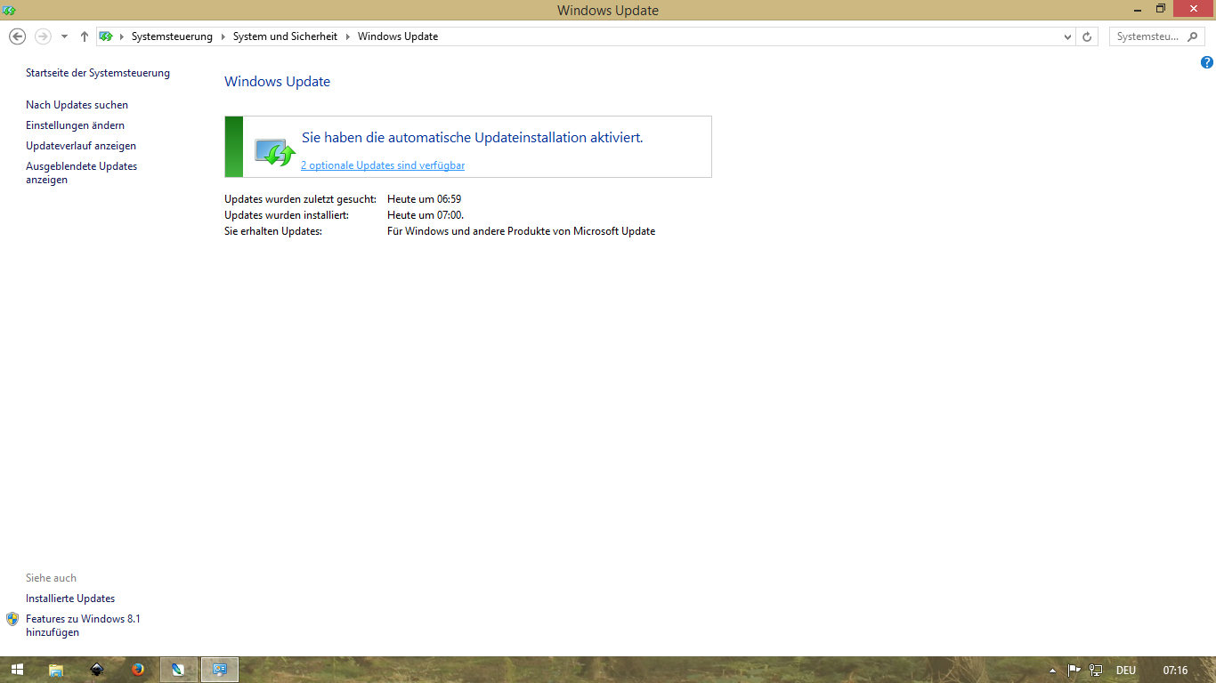Restore down the Windows Update window
This screenshot has width=1216, height=683.
pyautogui.click(x=1161, y=9)
